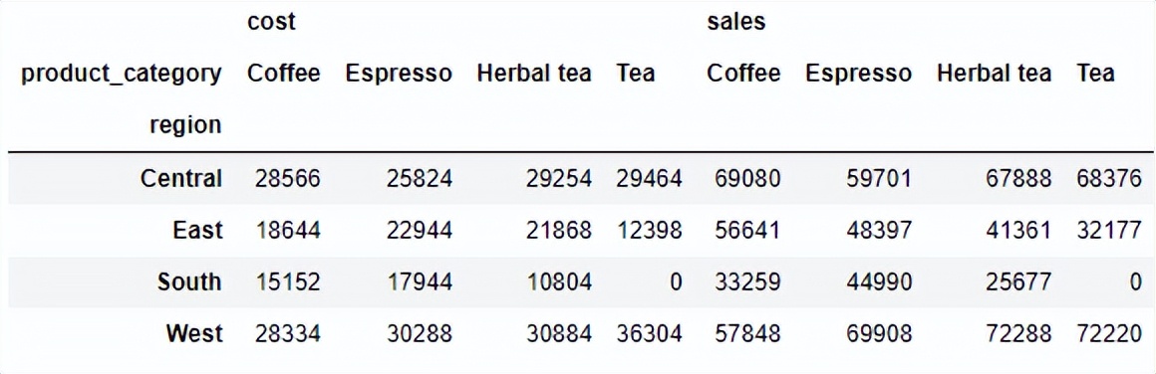The width and height of the screenshot is (1156, 374).
Task: Click the West row label
Action: (x=194, y=333)
